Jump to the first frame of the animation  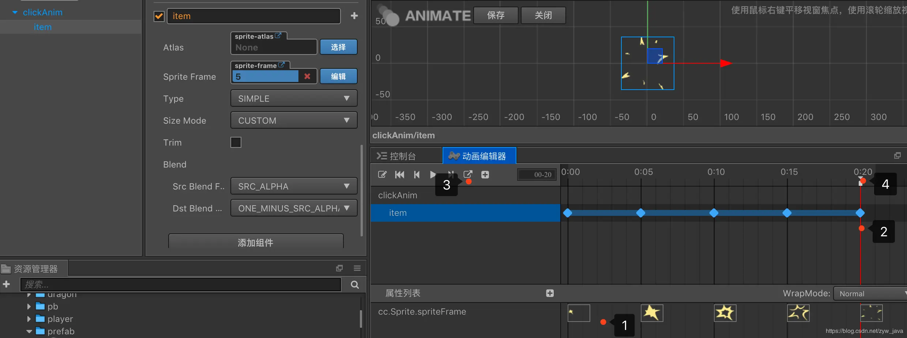(x=400, y=174)
